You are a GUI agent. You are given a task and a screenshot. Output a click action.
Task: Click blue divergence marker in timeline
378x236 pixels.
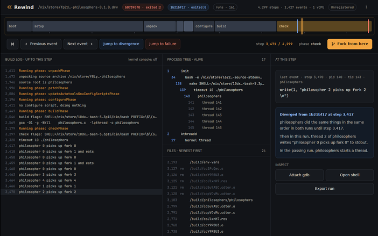(x=297, y=26)
